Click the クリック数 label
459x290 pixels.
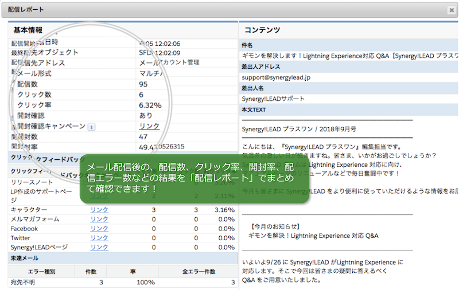tap(34, 95)
